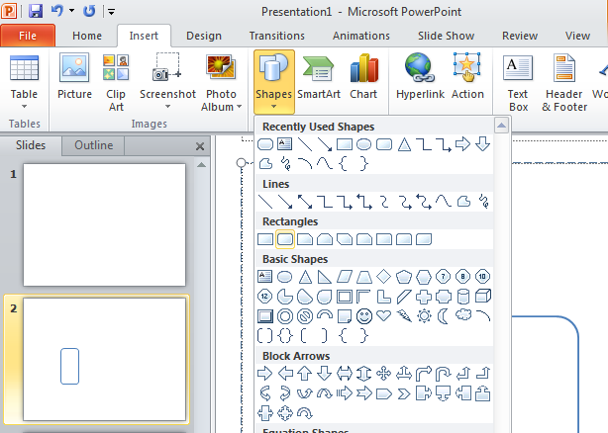
Task: Switch to the Design tab
Action: (204, 36)
